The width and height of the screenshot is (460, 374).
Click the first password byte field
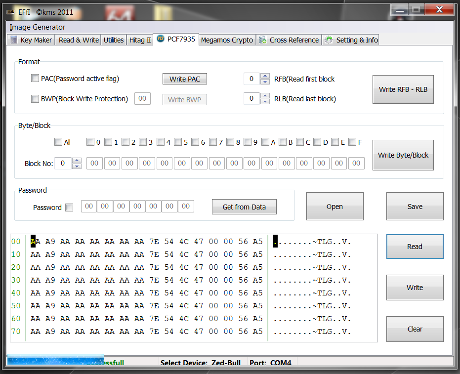point(89,206)
